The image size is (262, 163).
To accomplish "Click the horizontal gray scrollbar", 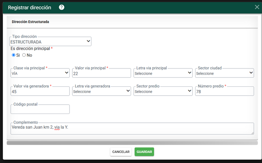I will click(x=132, y=143).
